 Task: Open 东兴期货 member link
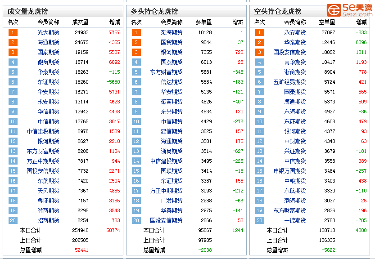pos(172,112)
